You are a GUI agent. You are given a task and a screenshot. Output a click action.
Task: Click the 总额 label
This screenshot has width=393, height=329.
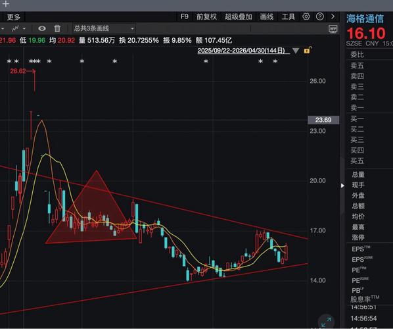[x=358, y=206]
